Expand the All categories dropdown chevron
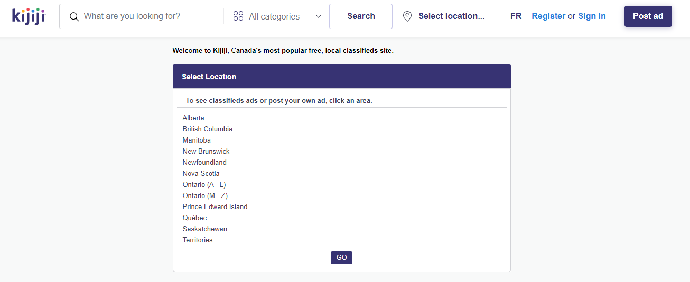The width and height of the screenshot is (690, 282). 319,16
